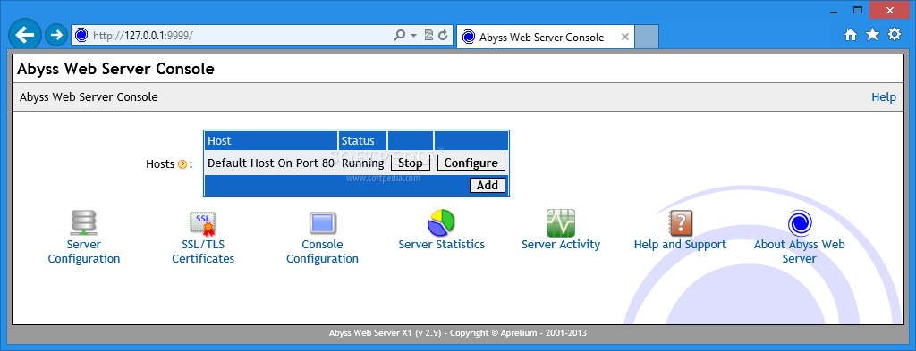Click the Server Activity text link
This screenshot has height=351, width=916.
561,245
